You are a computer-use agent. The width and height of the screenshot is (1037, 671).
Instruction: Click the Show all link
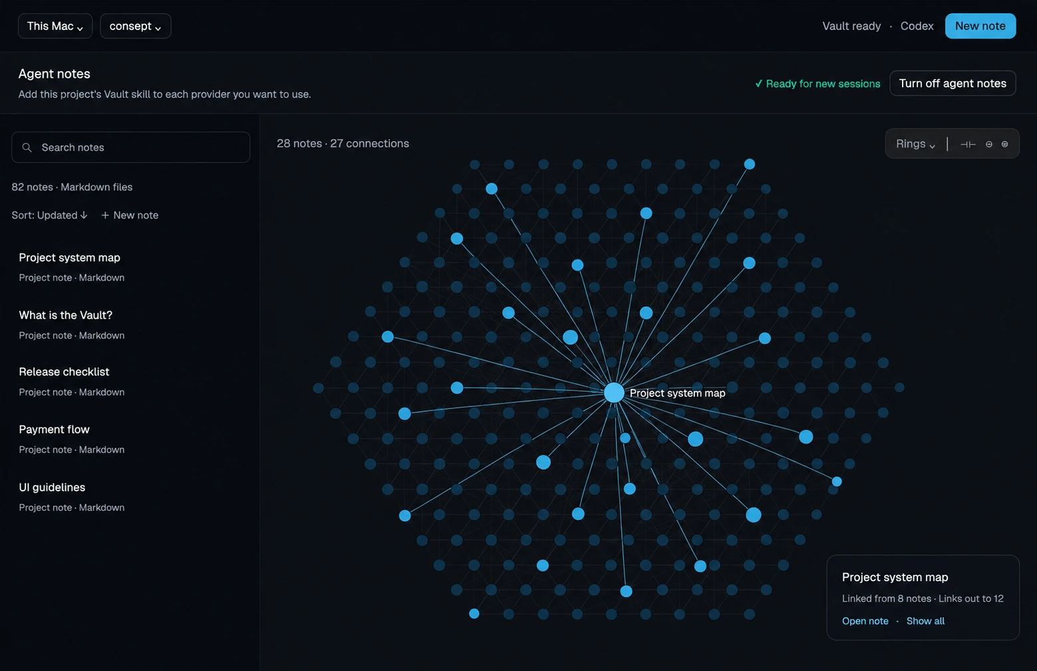tap(925, 621)
